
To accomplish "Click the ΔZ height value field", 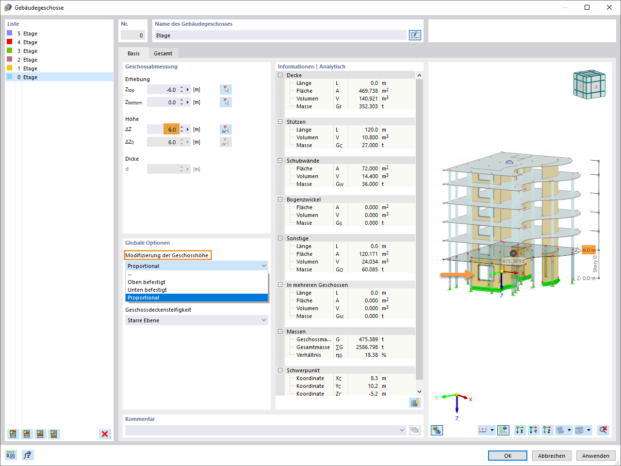I will click(x=163, y=130).
